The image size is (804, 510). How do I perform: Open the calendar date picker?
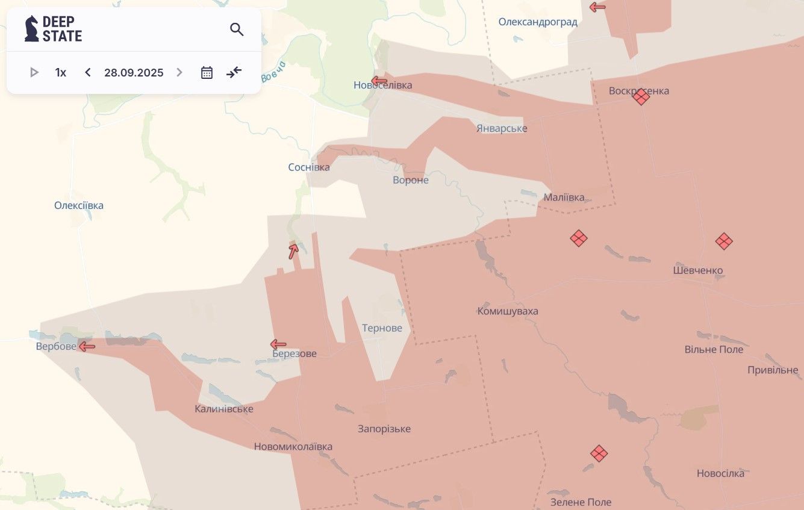207,73
